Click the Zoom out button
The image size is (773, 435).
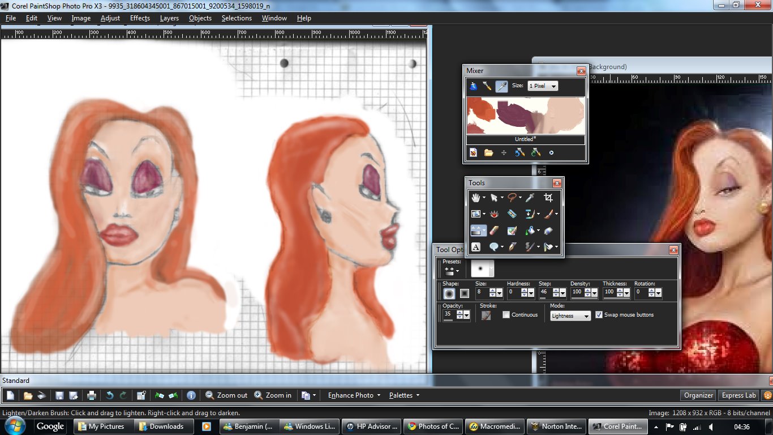(226, 395)
